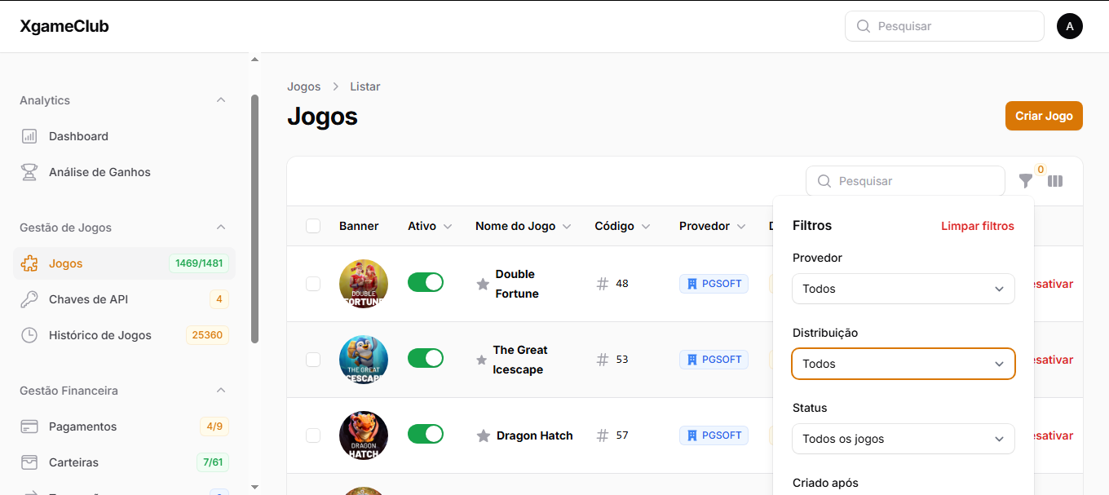This screenshot has width=1109, height=495.
Task: Click the star icon beside Dragon Hatch
Action: click(x=483, y=435)
